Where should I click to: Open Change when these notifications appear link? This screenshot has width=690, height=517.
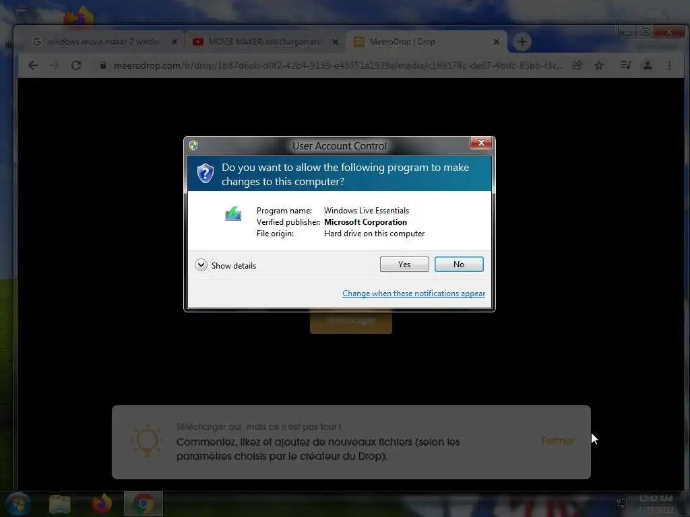[413, 294]
